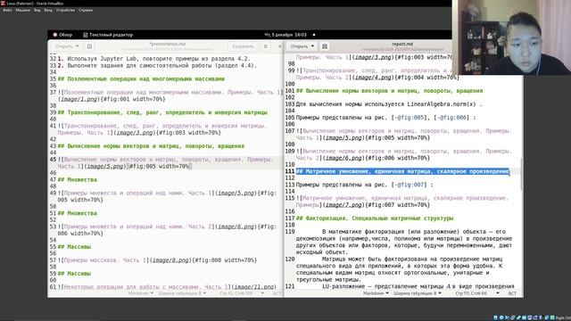The height and width of the screenshot is (321, 571).
Task: Click '@fig:006' reference on line 105
Action: 452,118
